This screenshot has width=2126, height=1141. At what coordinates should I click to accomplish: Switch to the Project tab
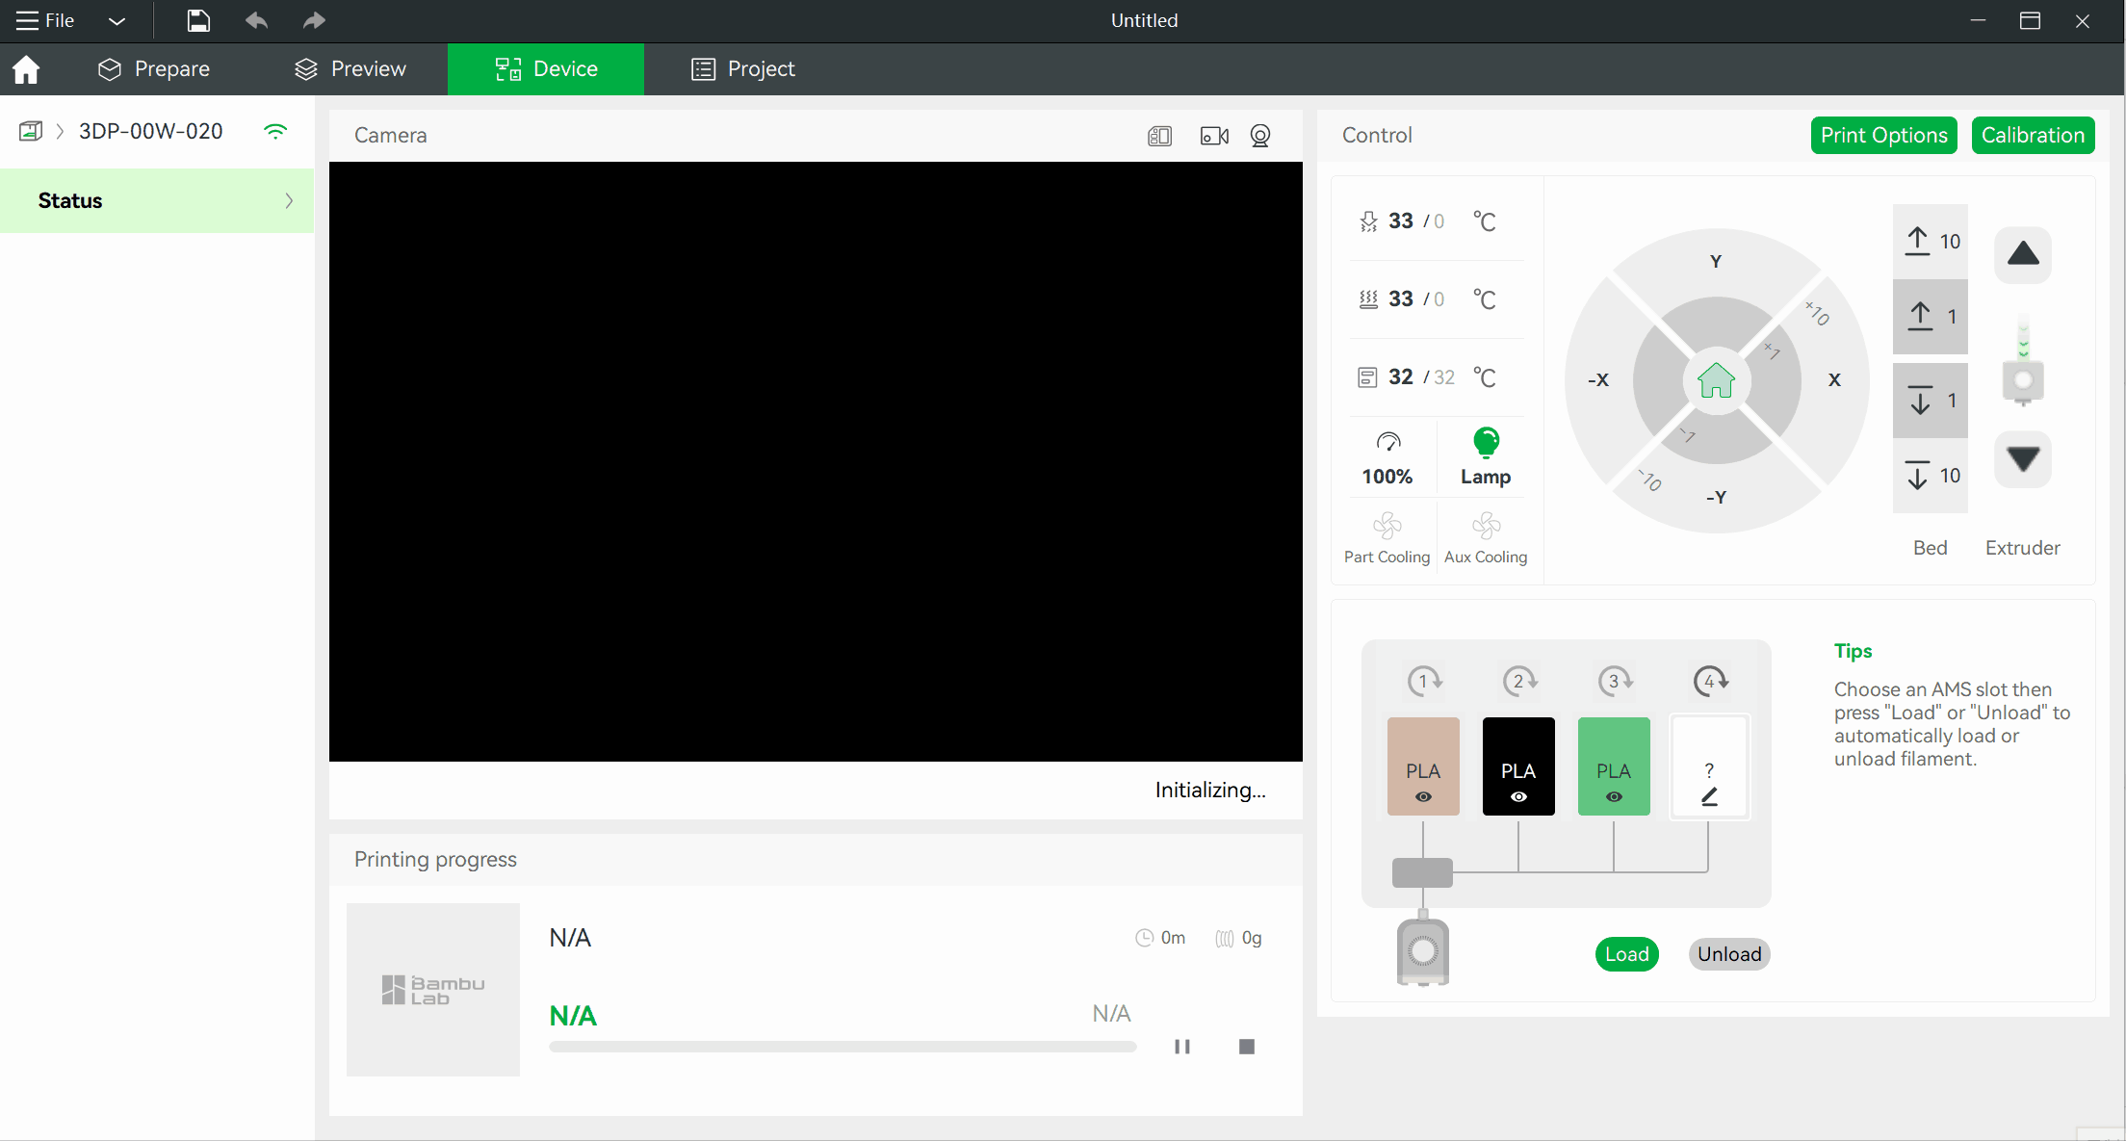(x=742, y=67)
